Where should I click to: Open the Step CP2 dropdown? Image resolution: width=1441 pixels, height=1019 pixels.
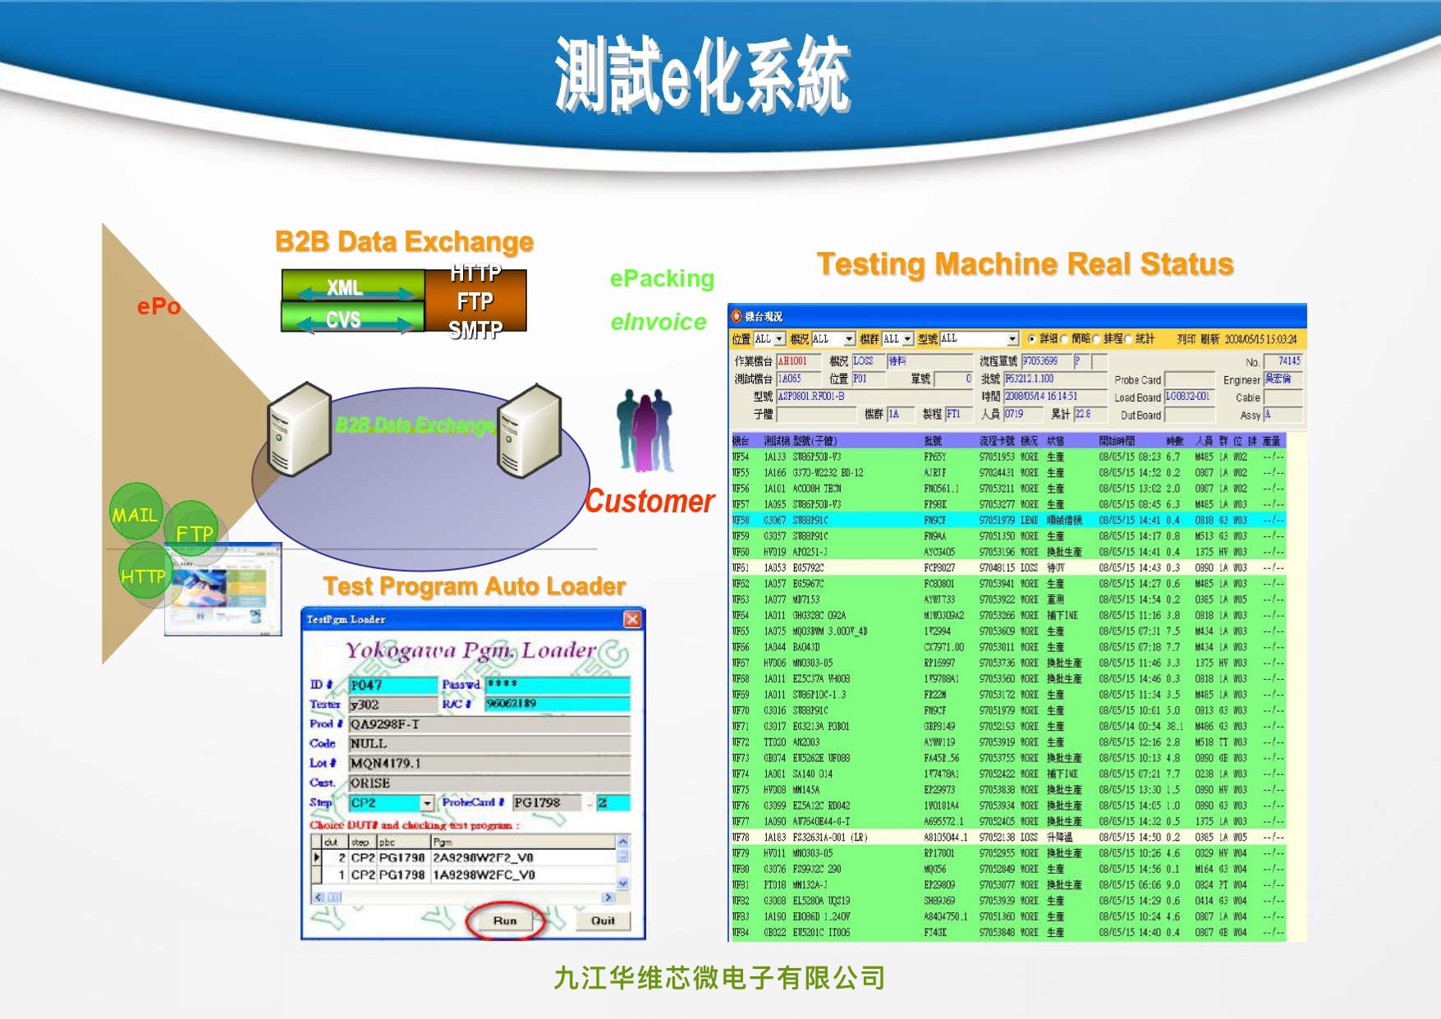coord(427,803)
